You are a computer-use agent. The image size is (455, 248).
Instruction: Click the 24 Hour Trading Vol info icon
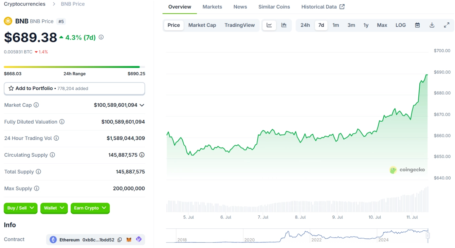(56, 138)
